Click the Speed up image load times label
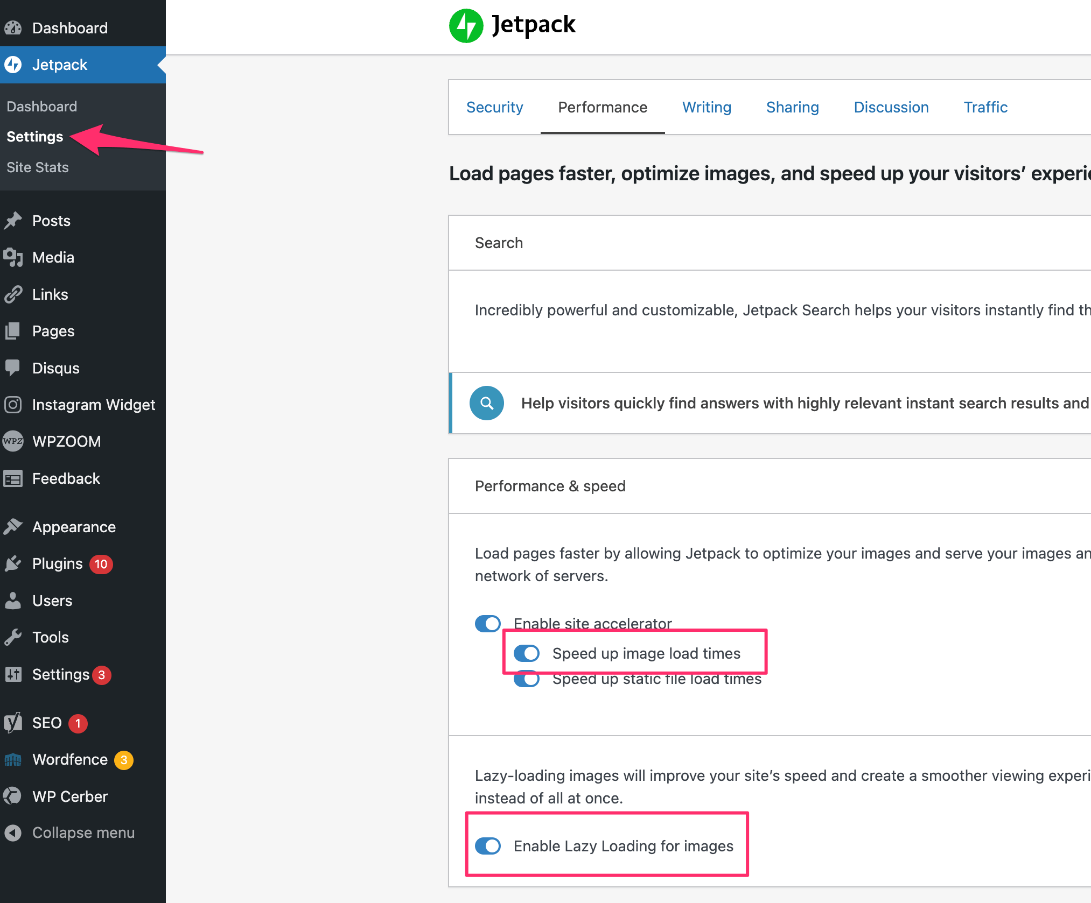 [x=646, y=653]
